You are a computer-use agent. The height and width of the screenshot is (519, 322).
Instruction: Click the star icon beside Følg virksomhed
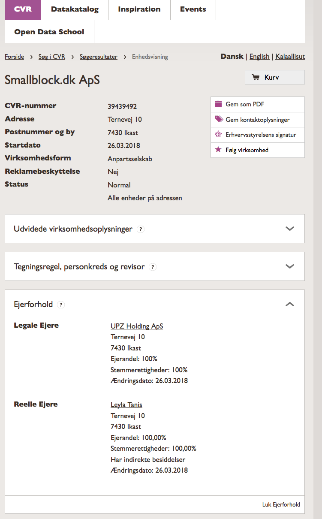click(x=219, y=150)
